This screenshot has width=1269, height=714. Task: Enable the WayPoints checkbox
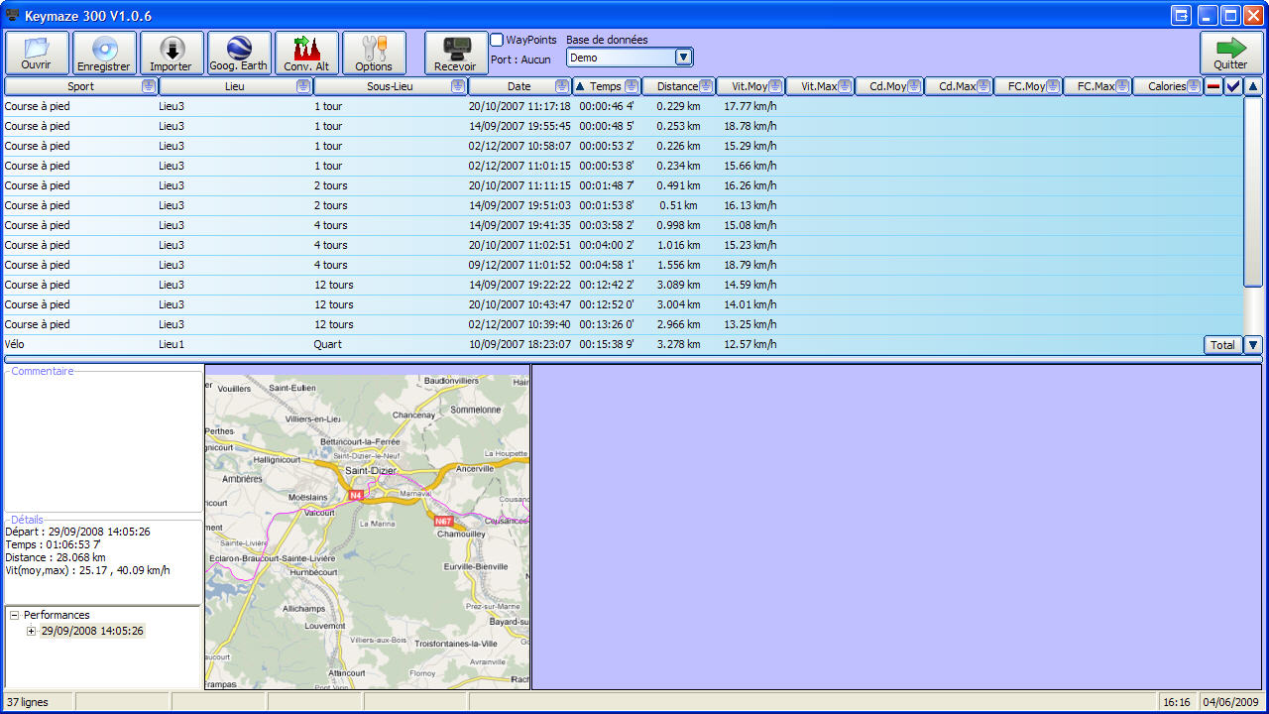tap(497, 40)
